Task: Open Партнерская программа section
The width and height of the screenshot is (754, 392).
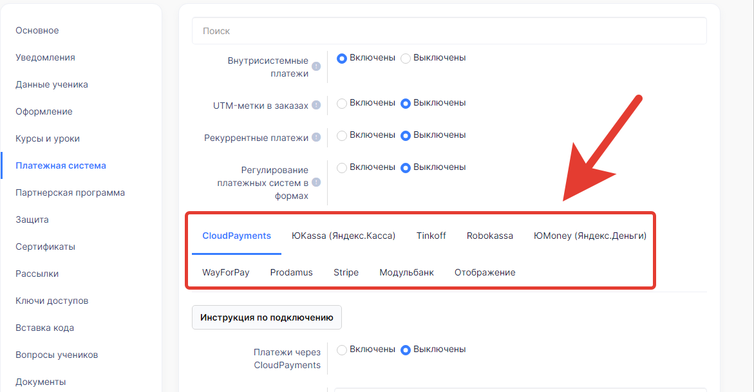Action: [x=70, y=192]
